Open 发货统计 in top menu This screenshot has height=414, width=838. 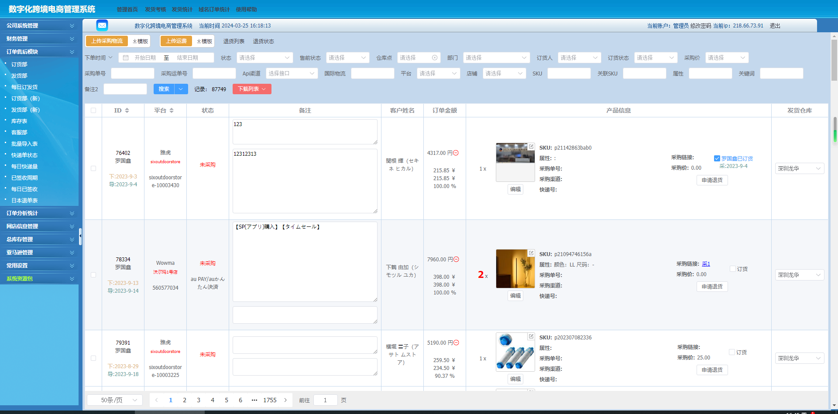[182, 10]
